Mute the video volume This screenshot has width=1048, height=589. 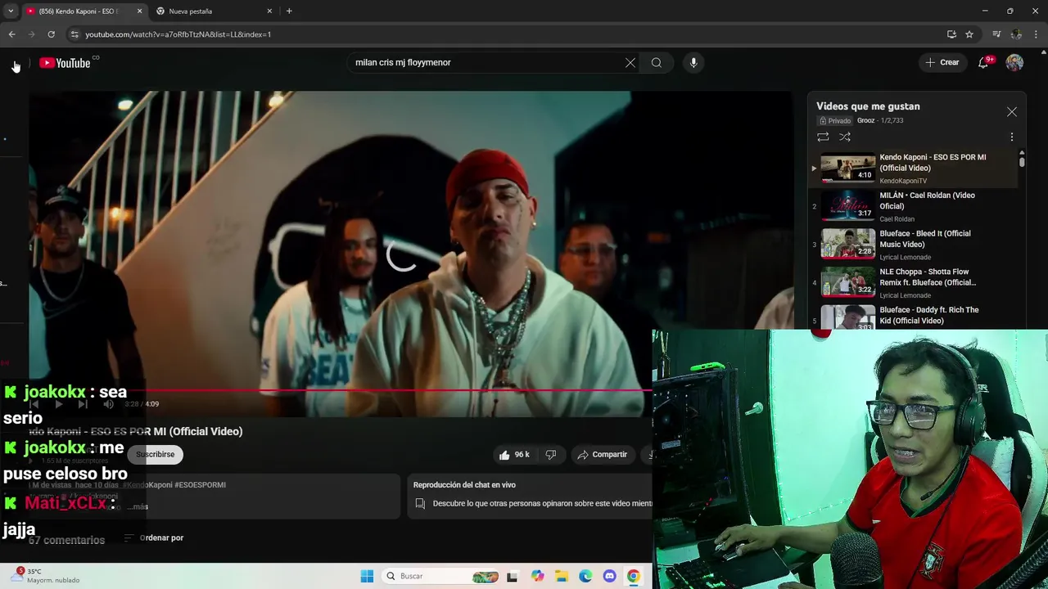(x=108, y=404)
